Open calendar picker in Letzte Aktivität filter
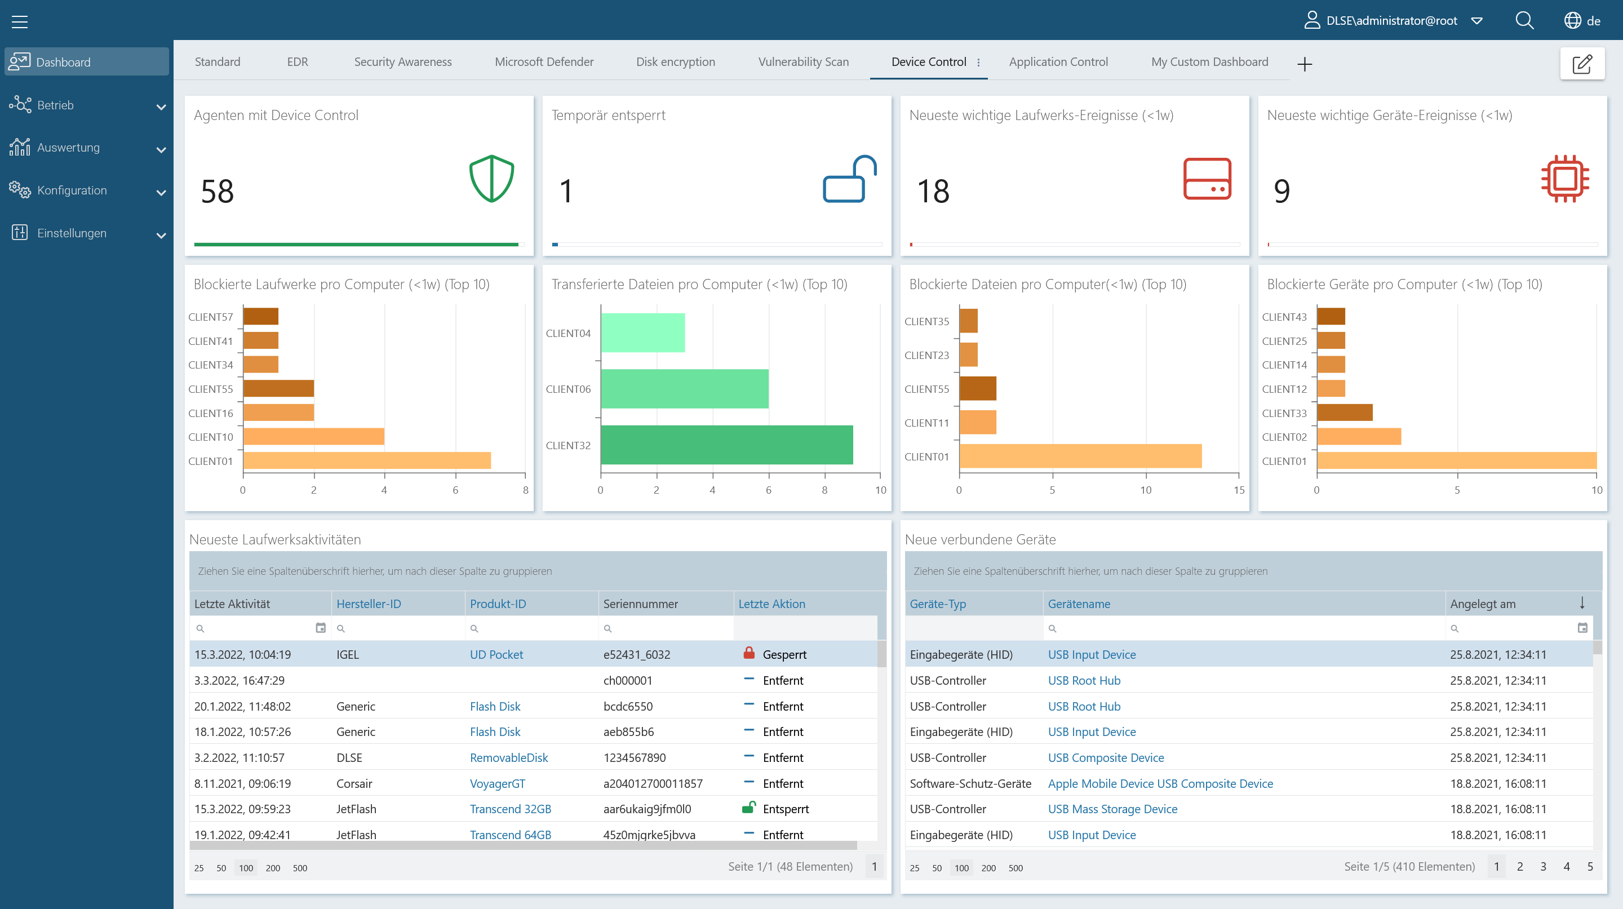1623x909 pixels. pos(320,628)
